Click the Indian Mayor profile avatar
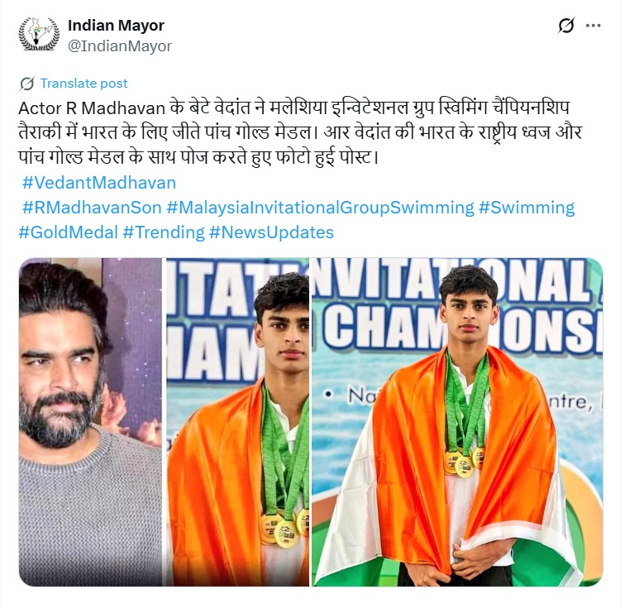Viewport: 625px width, 608px height. point(39,34)
